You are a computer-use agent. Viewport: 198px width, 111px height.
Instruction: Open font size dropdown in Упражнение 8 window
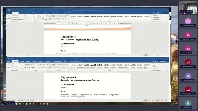37,64
